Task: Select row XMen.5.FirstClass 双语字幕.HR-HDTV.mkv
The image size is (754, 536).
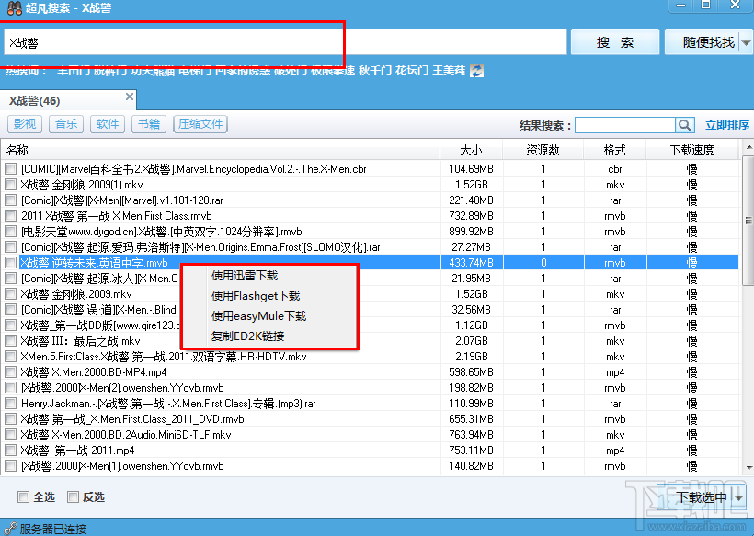Action: (370, 357)
